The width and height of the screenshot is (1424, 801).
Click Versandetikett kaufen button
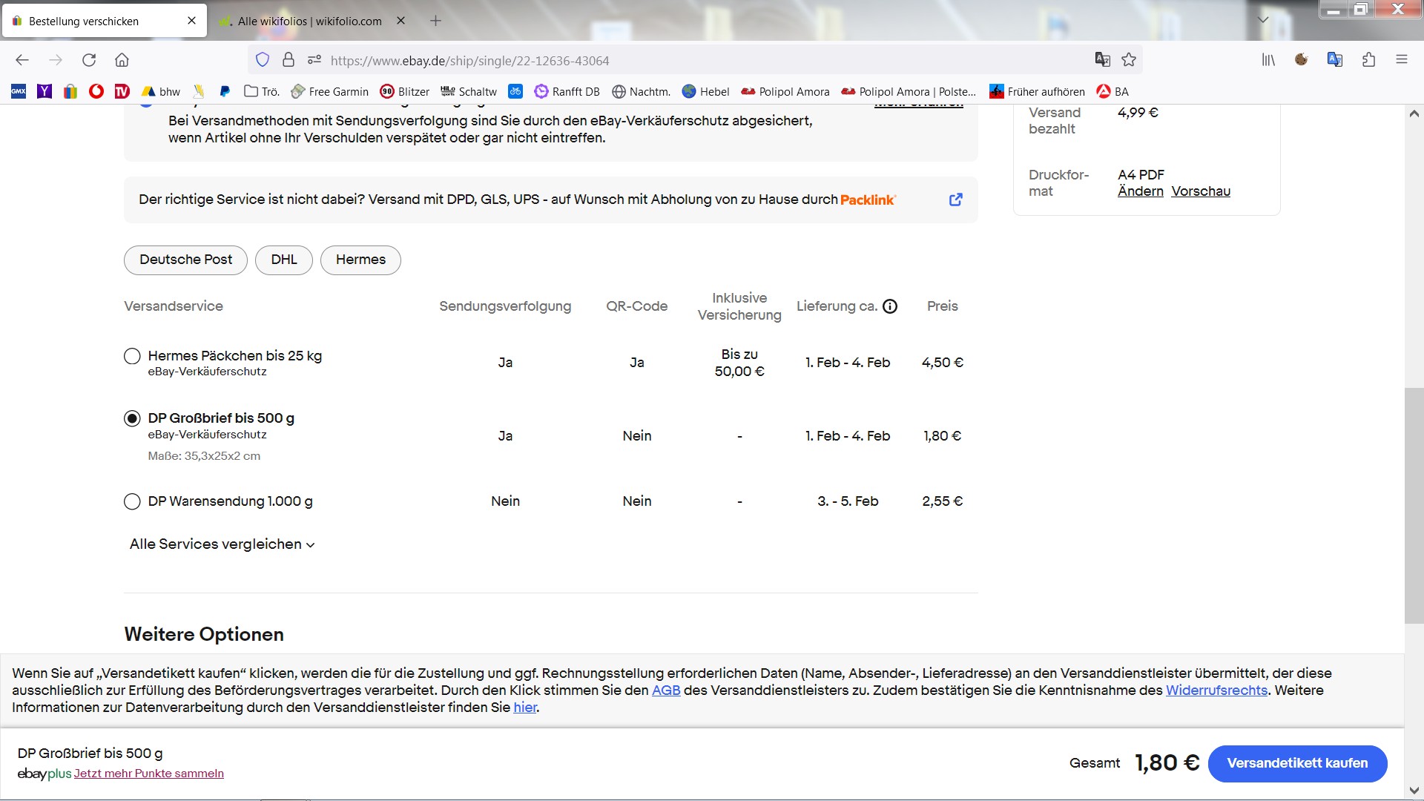click(1296, 763)
